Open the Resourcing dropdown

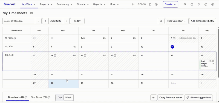[65, 4]
